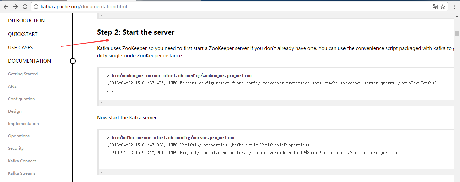The image size is (460, 182).
Task: Click scroll-left arrow under the kafka-server code block
Action: (x=102, y=172)
